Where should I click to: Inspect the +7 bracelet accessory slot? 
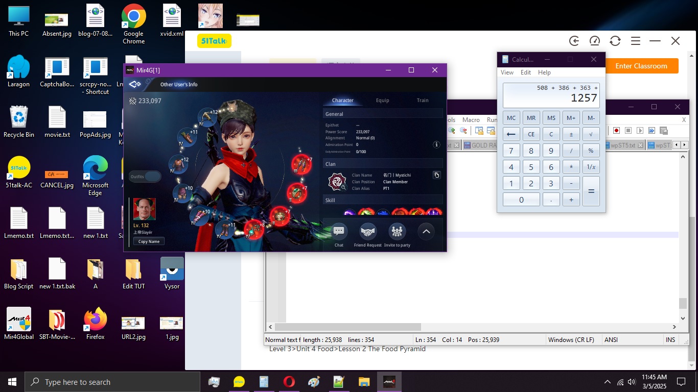coord(280,216)
